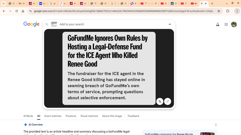Open the Google apps grid
This screenshot has width=241, height=135.
[x=226, y=24]
